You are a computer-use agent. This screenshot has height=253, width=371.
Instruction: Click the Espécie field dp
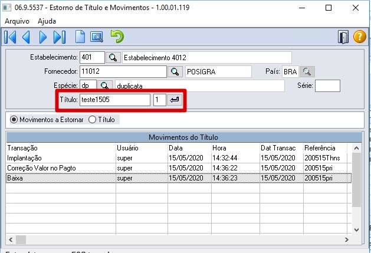pos(88,85)
